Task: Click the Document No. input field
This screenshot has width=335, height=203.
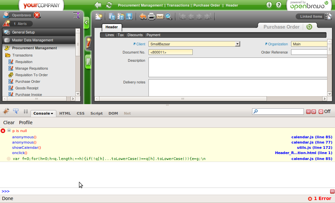Action: [170, 52]
